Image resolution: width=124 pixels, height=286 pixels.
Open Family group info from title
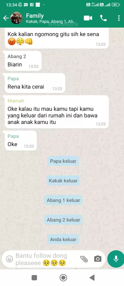(x=35, y=16)
